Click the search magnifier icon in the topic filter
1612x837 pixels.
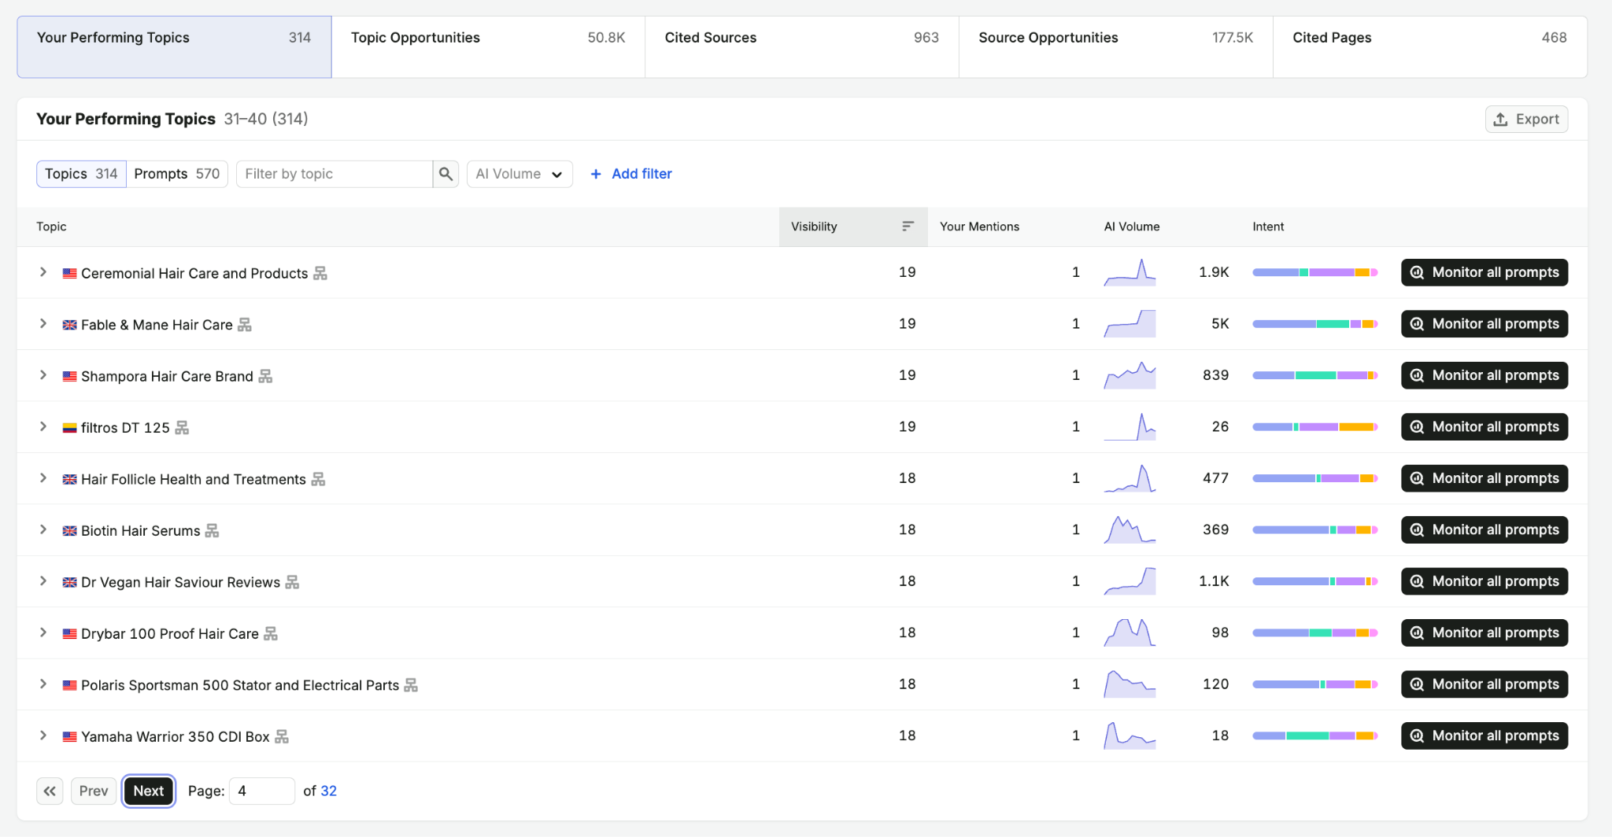tap(446, 174)
